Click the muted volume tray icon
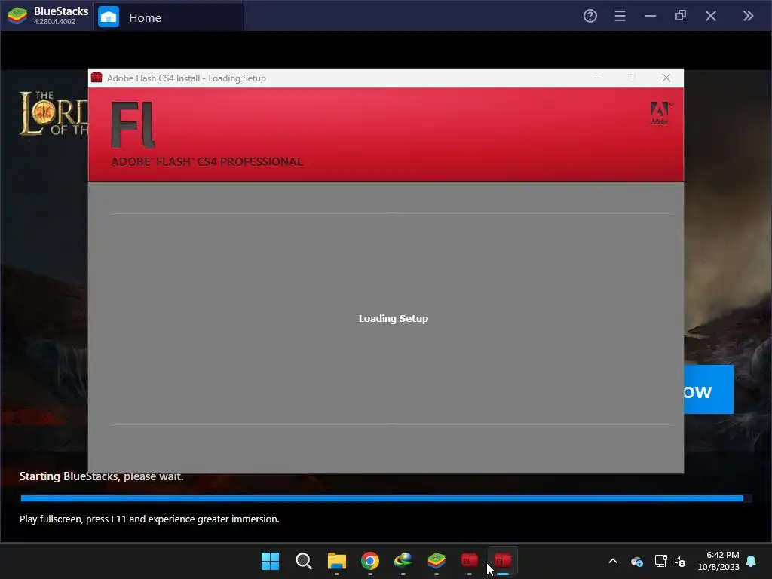 (680, 561)
